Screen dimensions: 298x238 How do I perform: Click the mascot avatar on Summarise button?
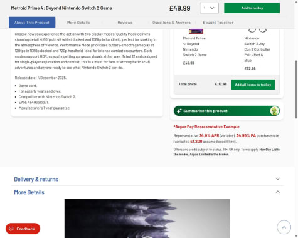(x=274, y=111)
